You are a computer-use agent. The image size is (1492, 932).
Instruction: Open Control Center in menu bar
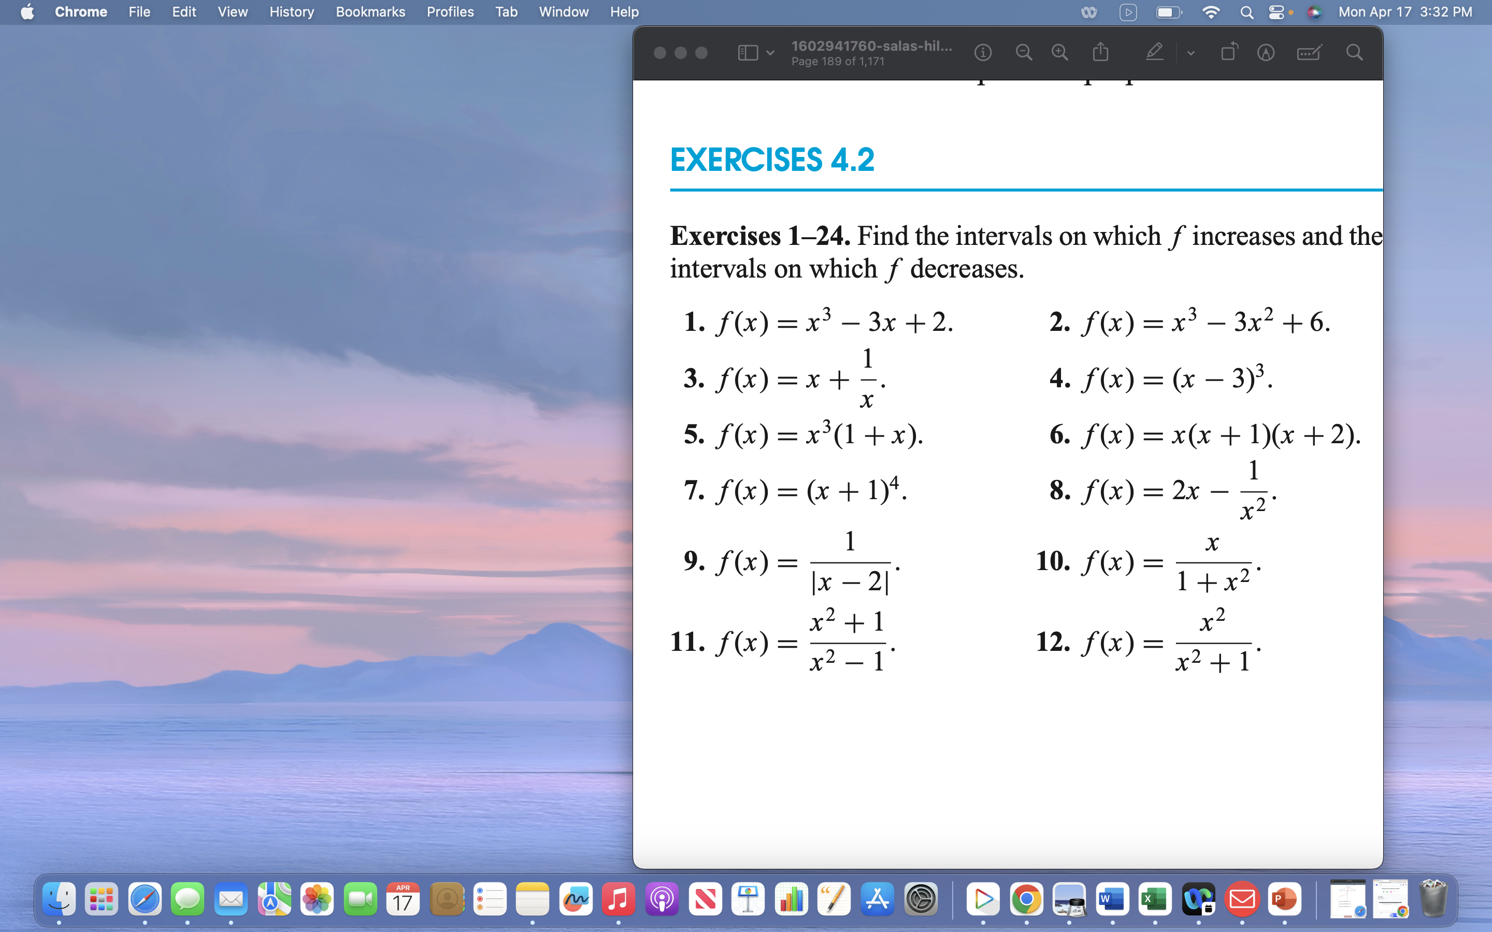tap(1276, 12)
